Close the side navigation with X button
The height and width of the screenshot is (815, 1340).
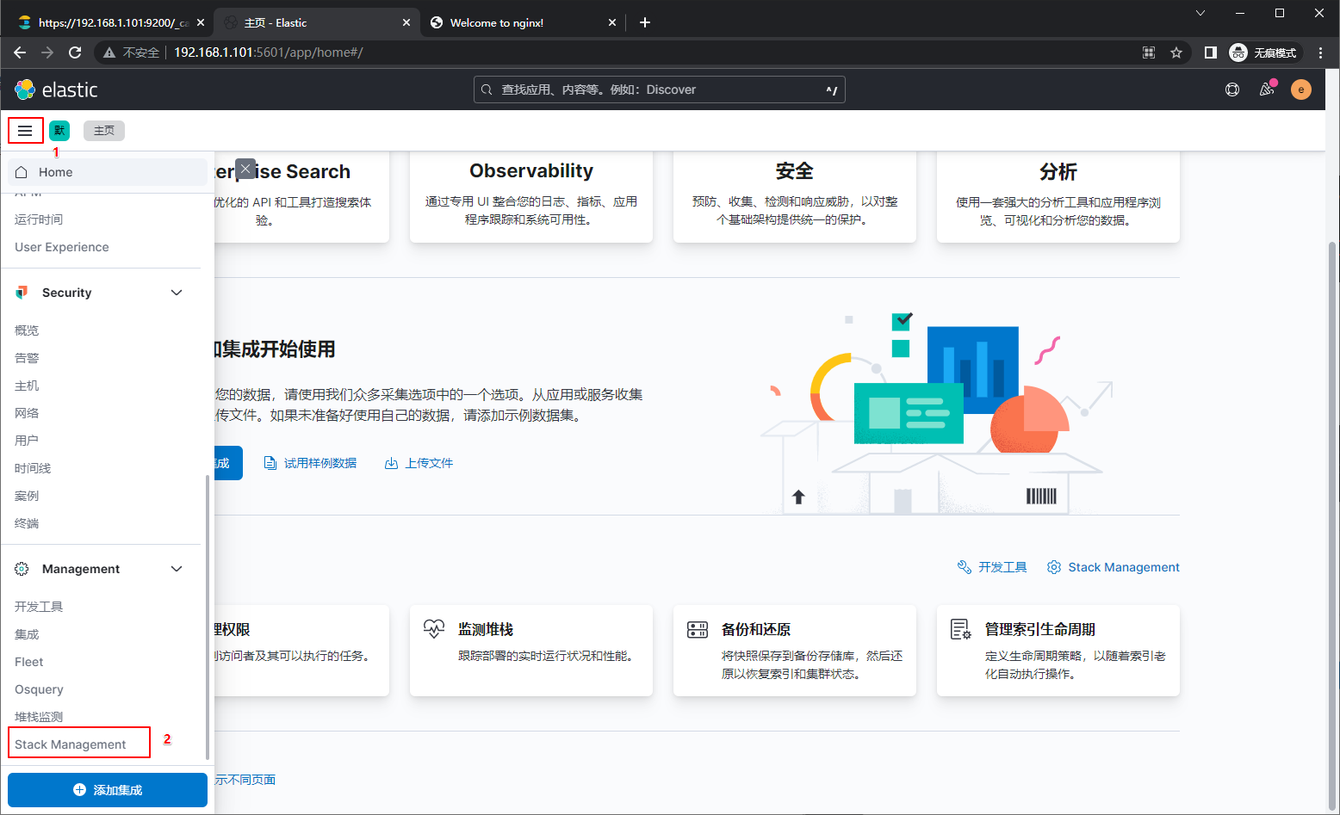(x=245, y=170)
